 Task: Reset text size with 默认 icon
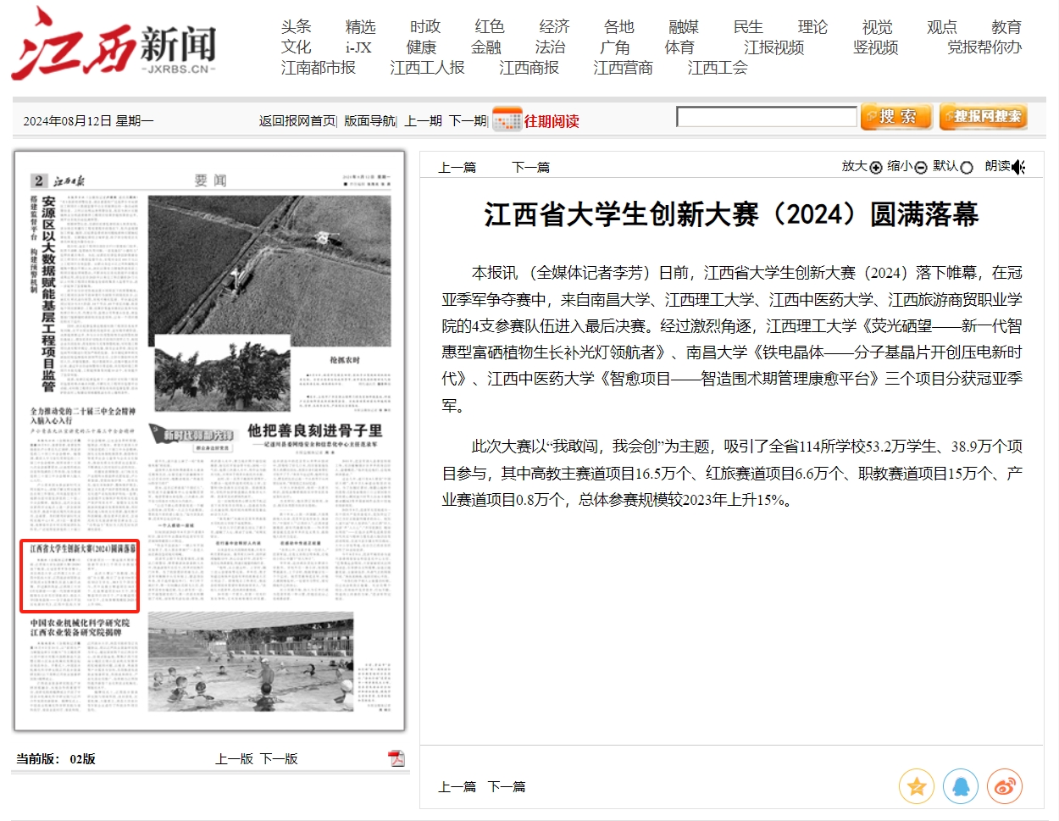point(967,167)
